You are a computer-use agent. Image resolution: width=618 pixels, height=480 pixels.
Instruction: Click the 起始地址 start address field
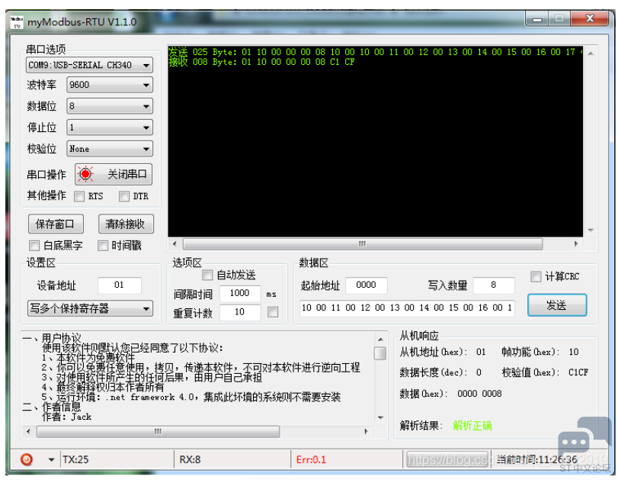coord(366,285)
